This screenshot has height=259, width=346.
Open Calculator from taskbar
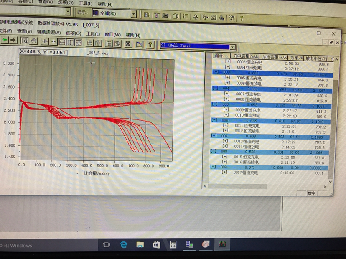pos(173,245)
